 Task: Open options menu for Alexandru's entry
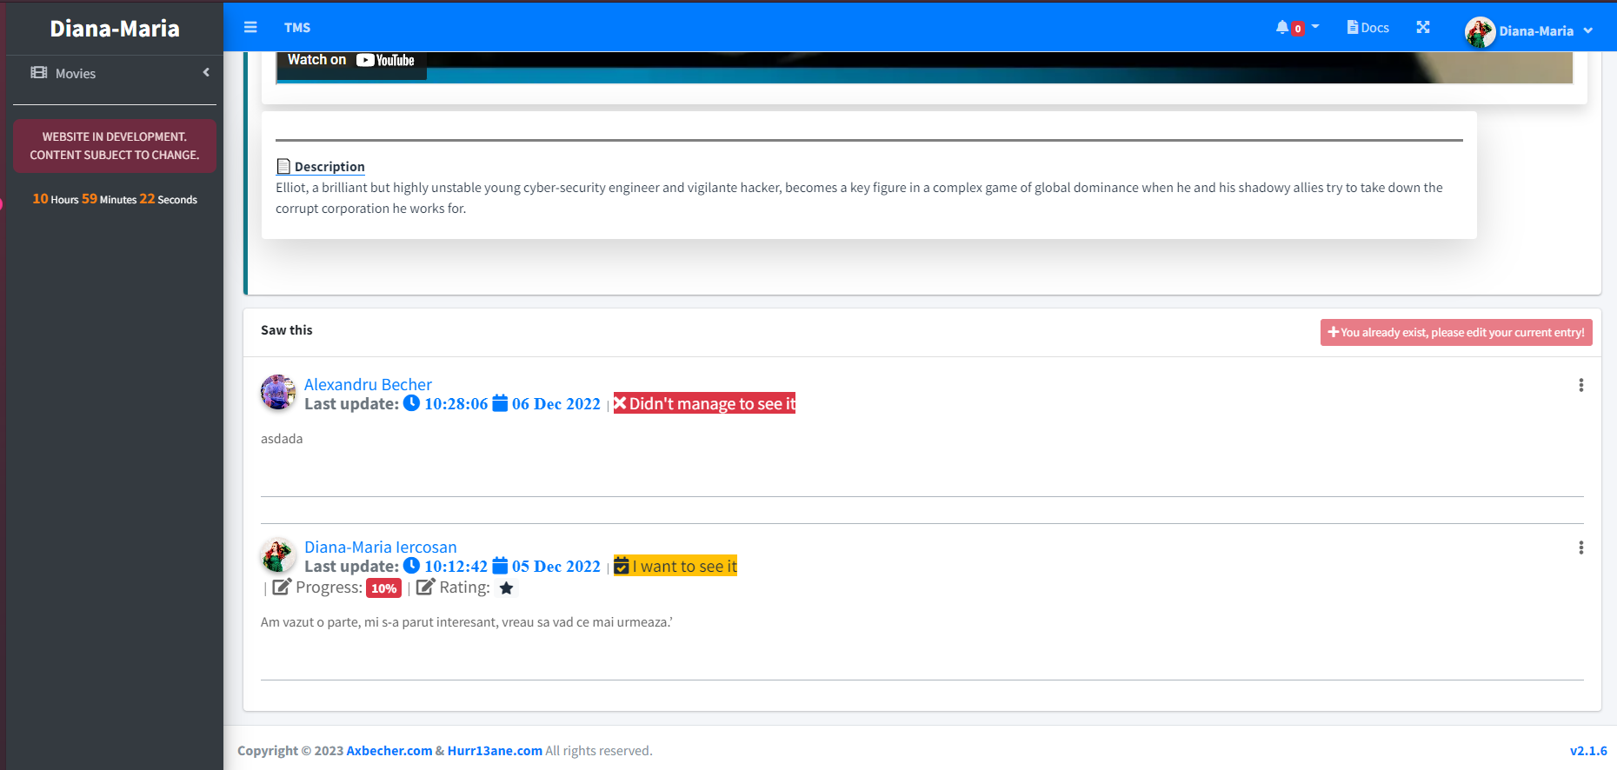tap(1580, 385)
